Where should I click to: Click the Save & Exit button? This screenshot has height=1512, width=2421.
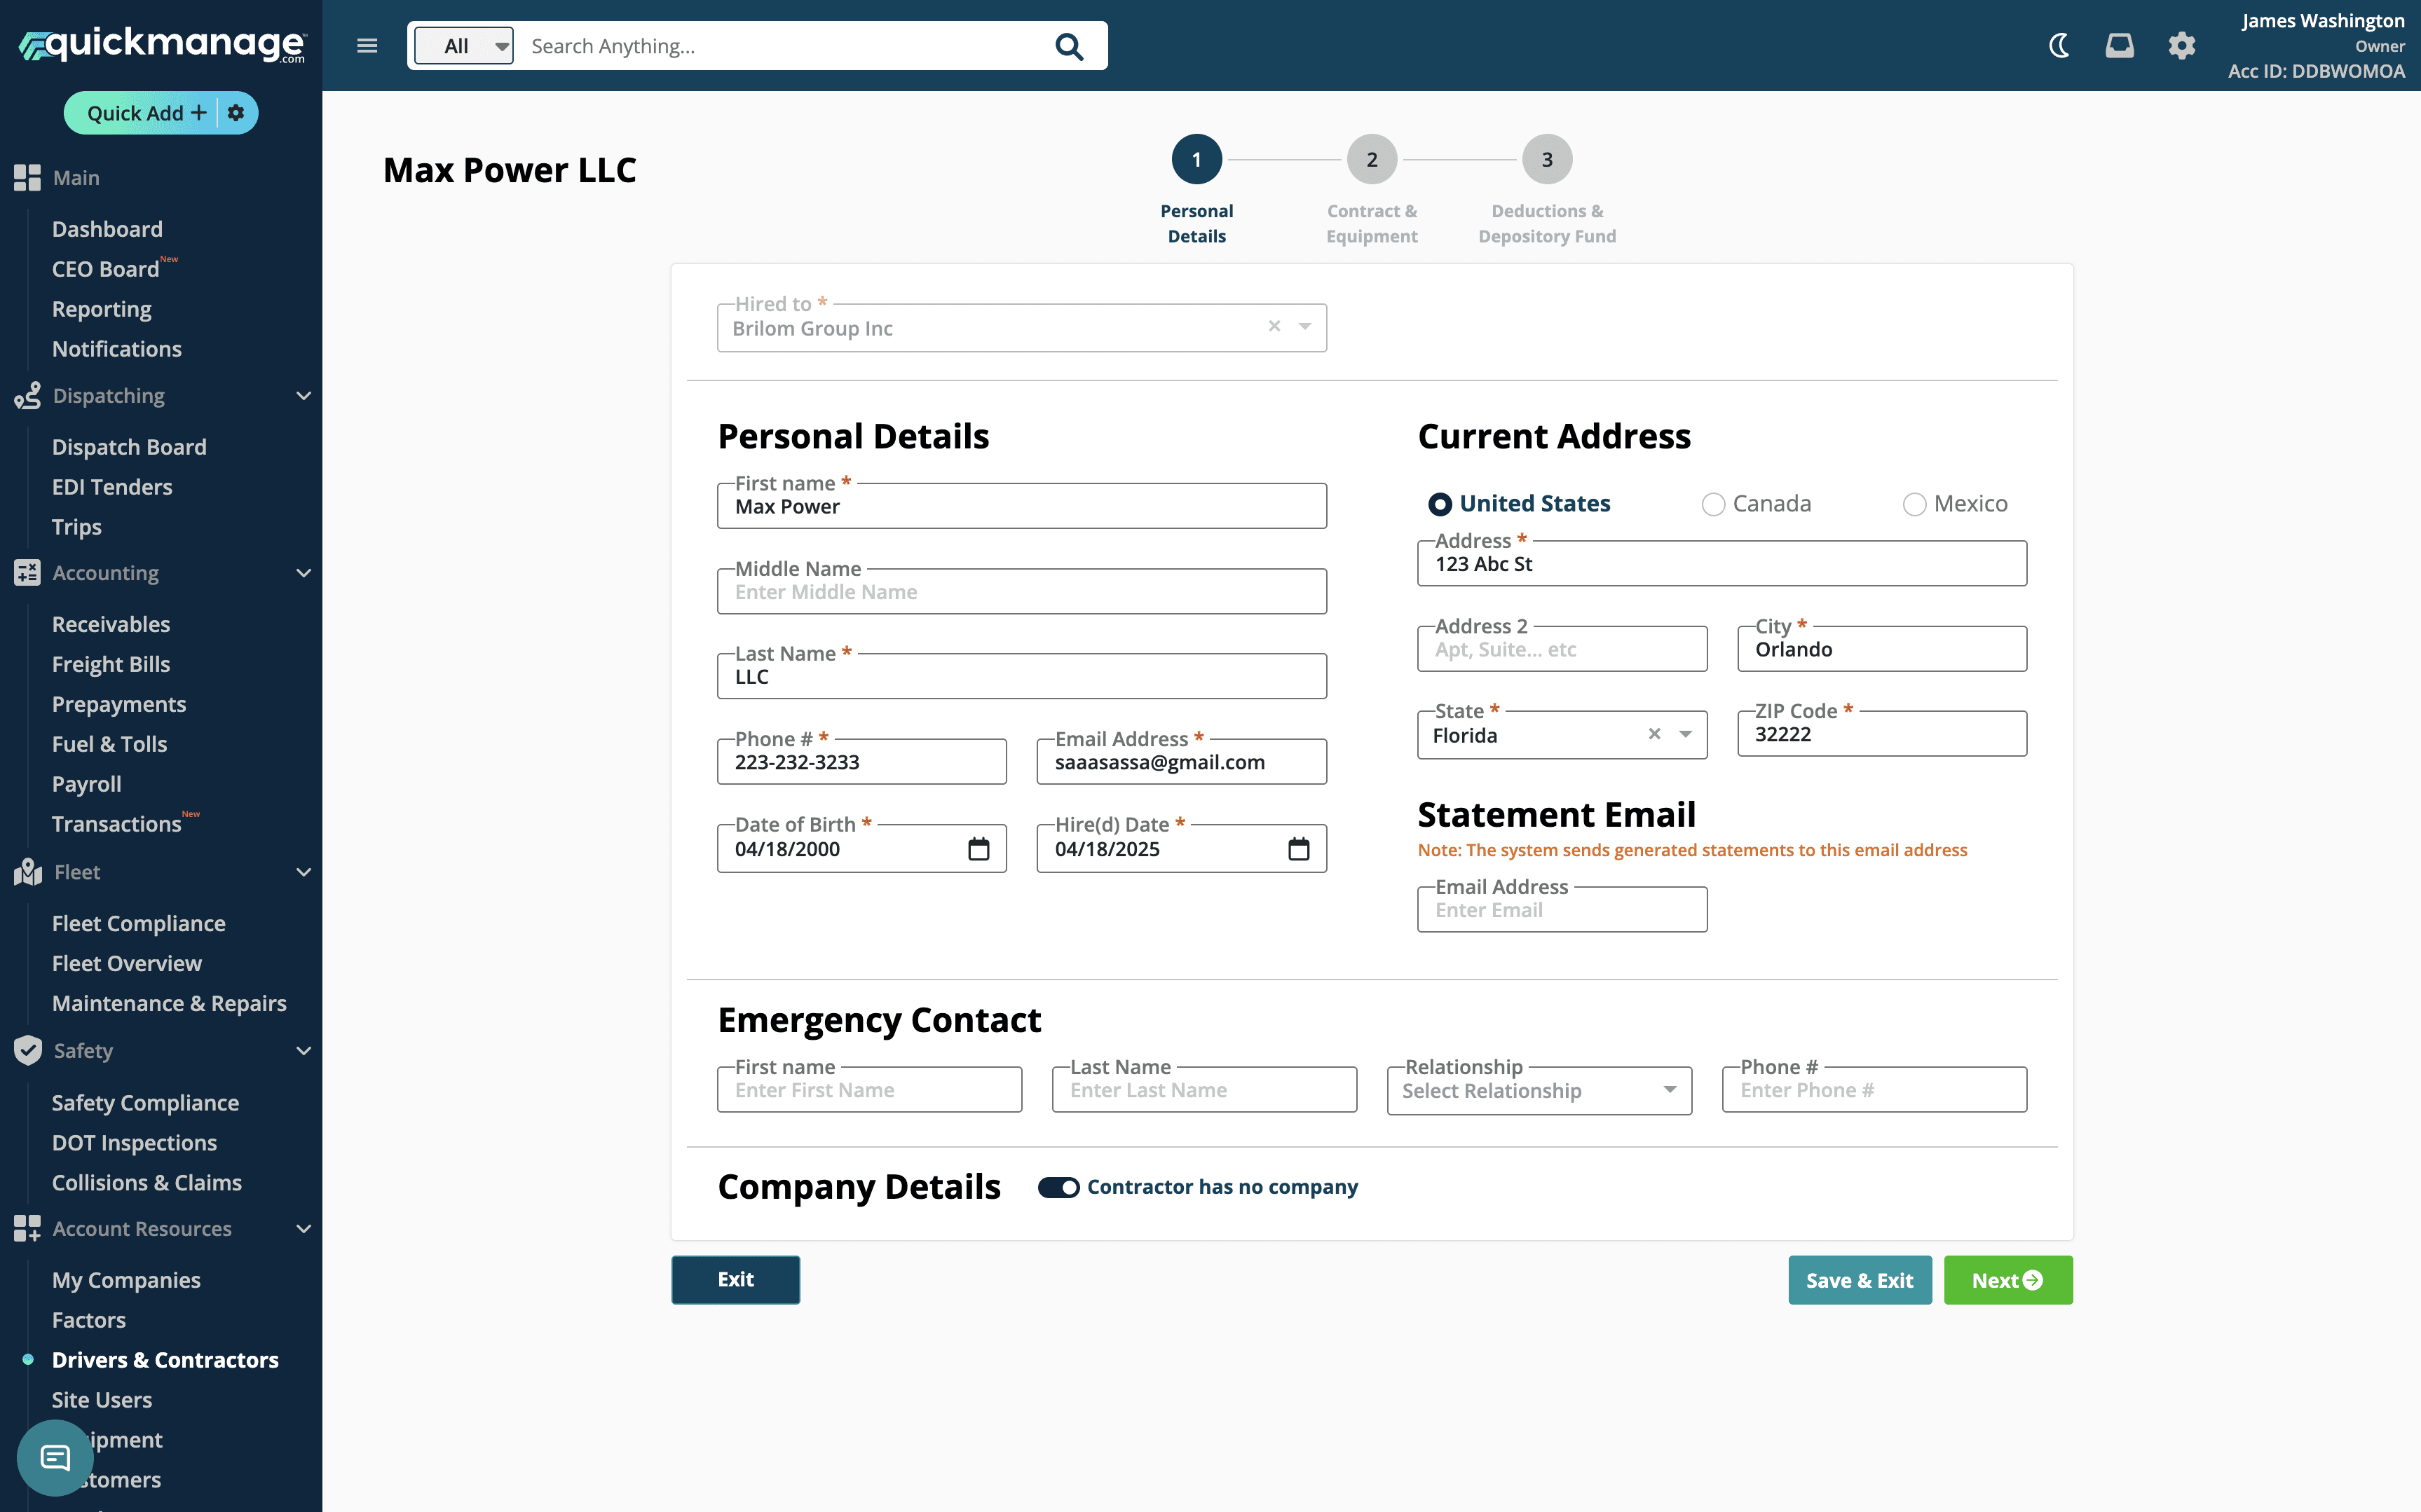pyautogui.click(x=1859, y=1280)
